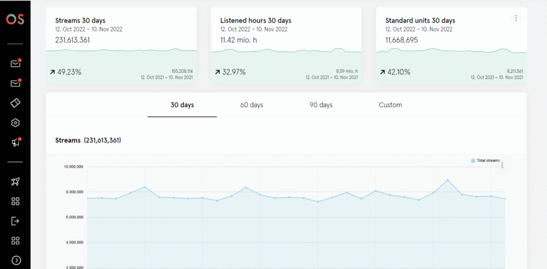Viewport: 547px width, 269px height.
Task: Open the megaphone announcements icon
Action: point(15,143)
